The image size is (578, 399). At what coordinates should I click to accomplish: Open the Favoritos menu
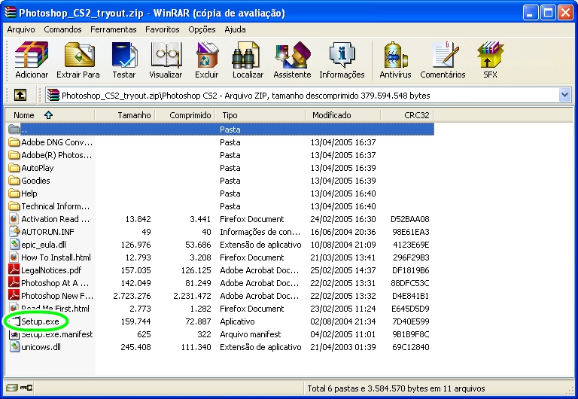click(163, 29)
